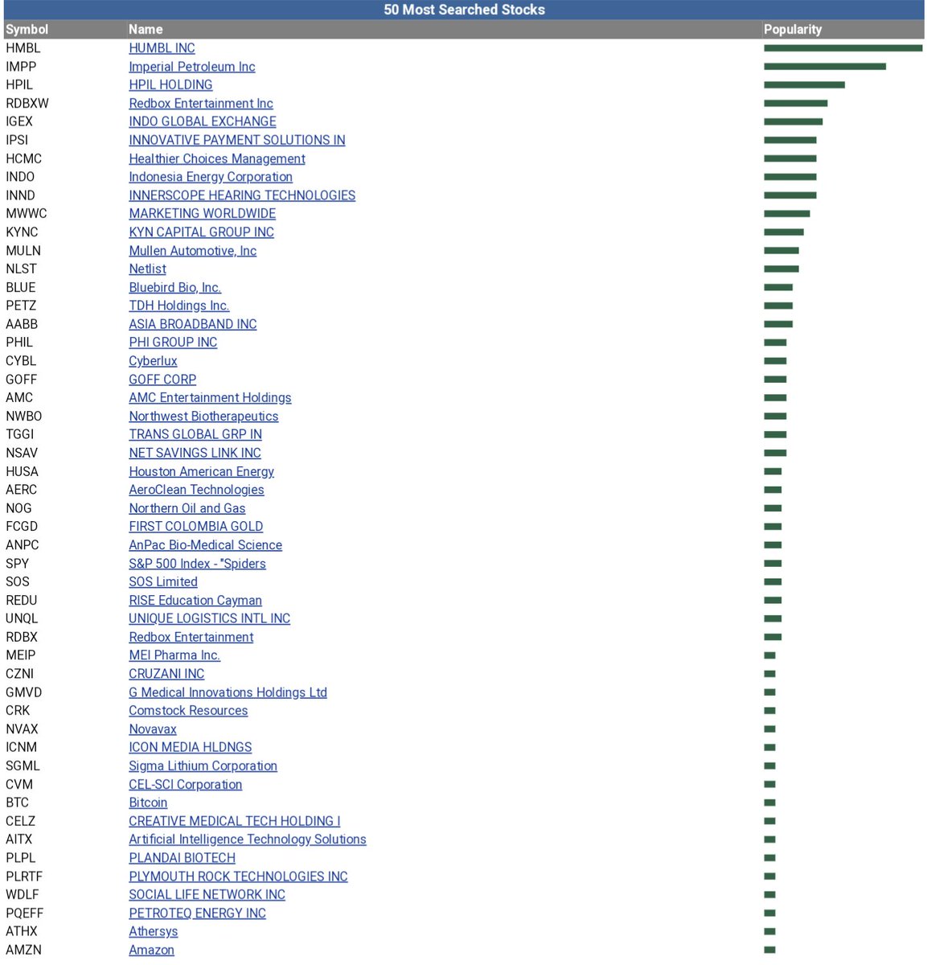Screen dimensions: 927x965
Task: Select the Novavax stock
Action: click(153, 729)
